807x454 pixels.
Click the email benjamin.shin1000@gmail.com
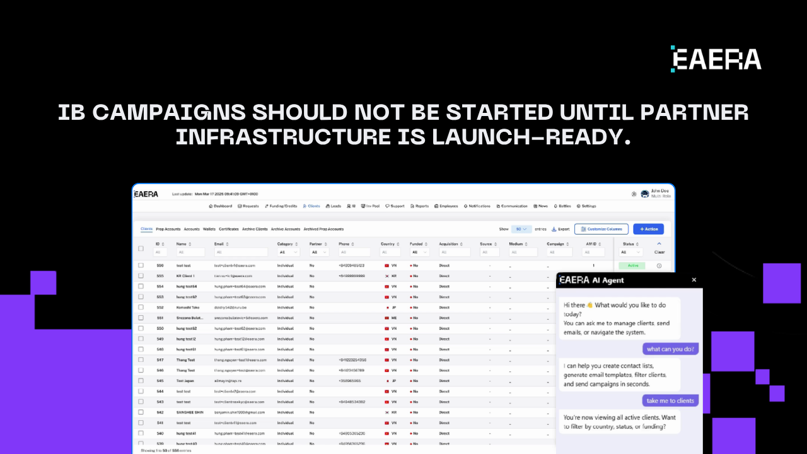click(x=240, y=412)
